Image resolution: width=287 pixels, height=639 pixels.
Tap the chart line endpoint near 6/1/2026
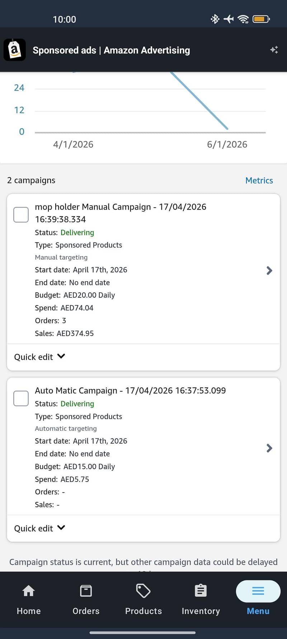click(227, 128)
